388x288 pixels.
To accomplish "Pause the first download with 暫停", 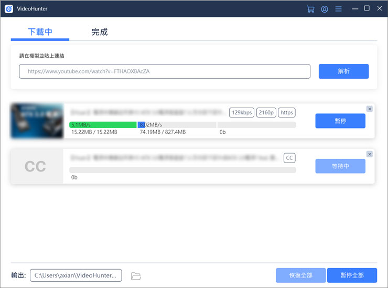I will (x=340, y=121).
